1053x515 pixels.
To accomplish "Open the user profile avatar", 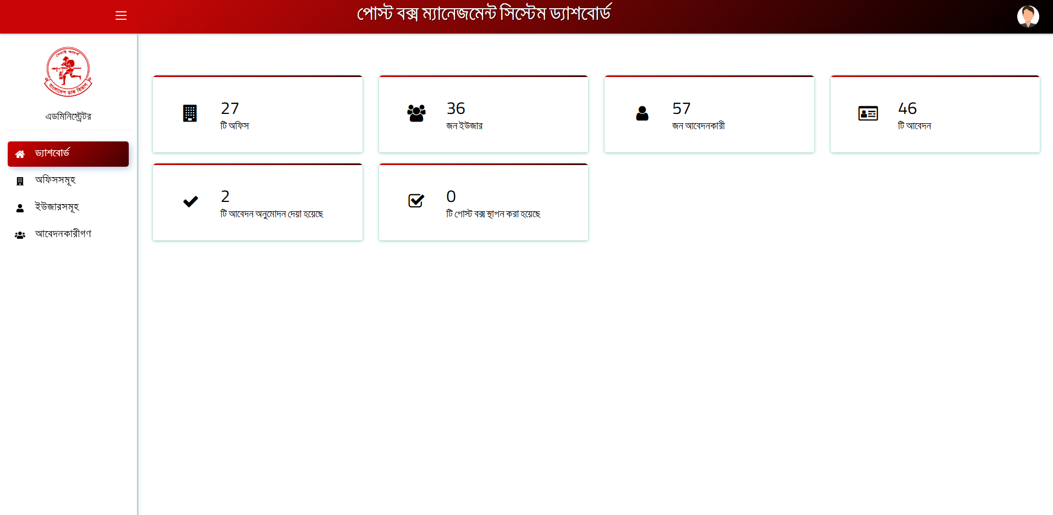I will [1027, 16].
